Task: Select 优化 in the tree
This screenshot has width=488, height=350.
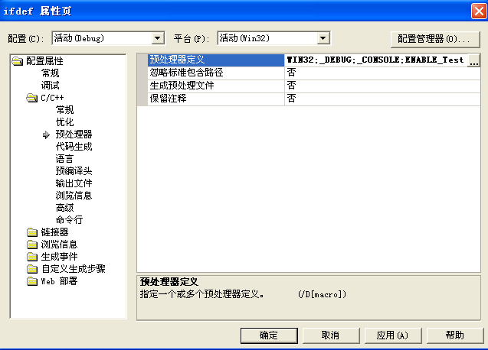Action: click(x=64, y=122)
